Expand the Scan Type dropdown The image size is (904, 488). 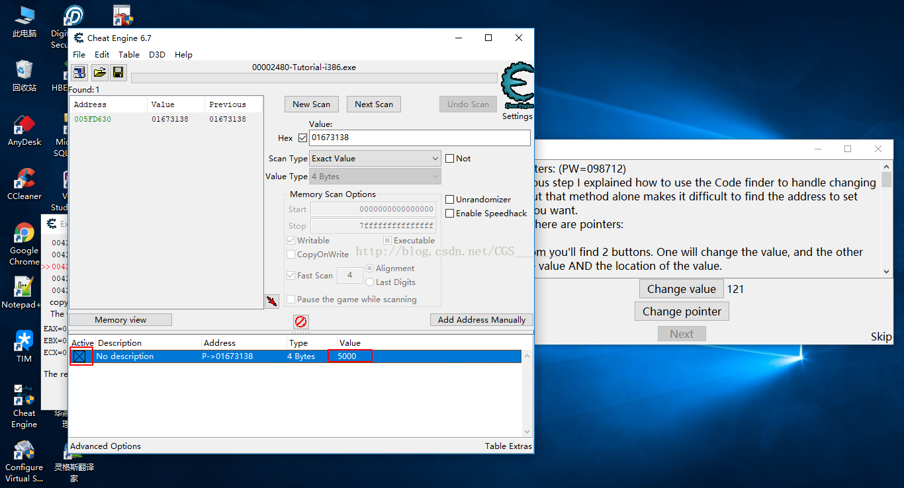[x=375, y=159]
